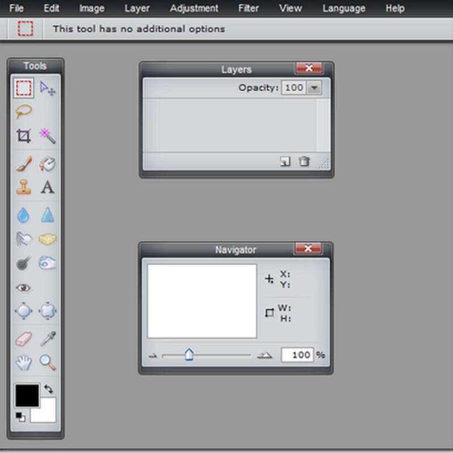The width and height of the screenshot is (453, 453).
Task: Expand the Opacity dropdown arrow
Action: pos(314,88)
